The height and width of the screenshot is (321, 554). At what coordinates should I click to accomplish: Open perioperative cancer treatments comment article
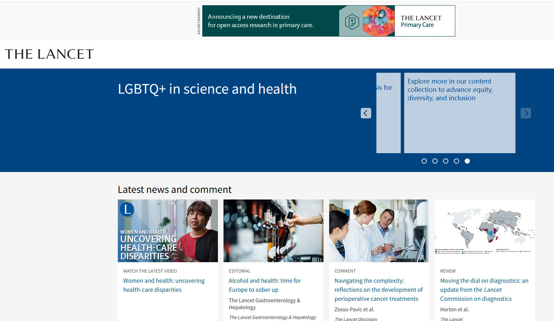pyautogui.click(x=378, y=290)
